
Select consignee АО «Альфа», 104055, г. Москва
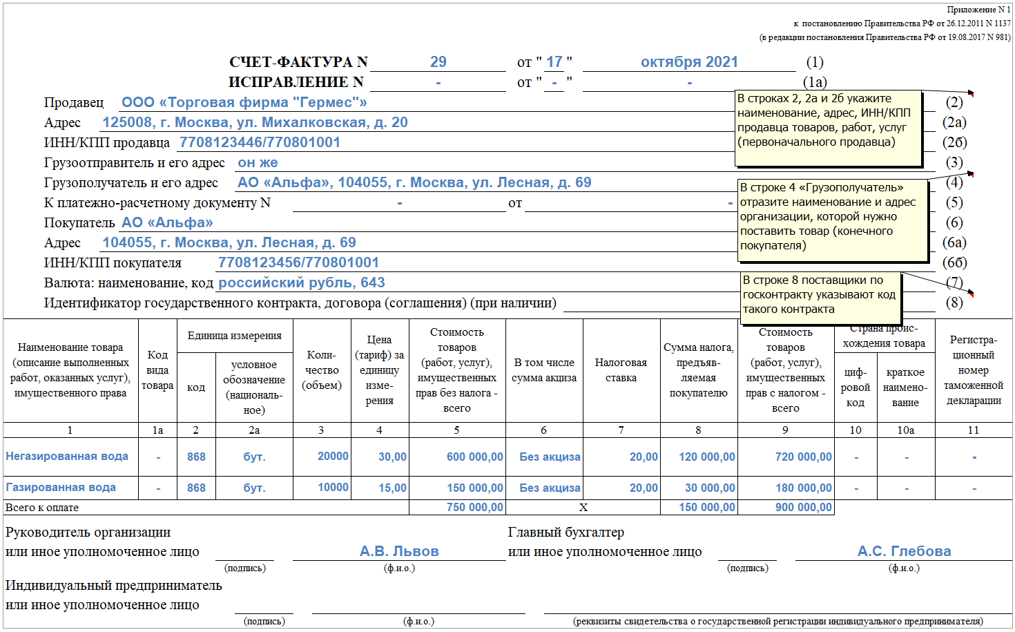pyautogui.click(x=414, y=182)
